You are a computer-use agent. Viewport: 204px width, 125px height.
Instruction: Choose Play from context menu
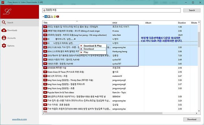pyautogui.click(x=93, y=52)
